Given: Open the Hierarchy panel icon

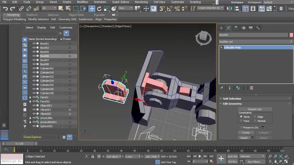Looking at the screenshot, I should (236, 28).
